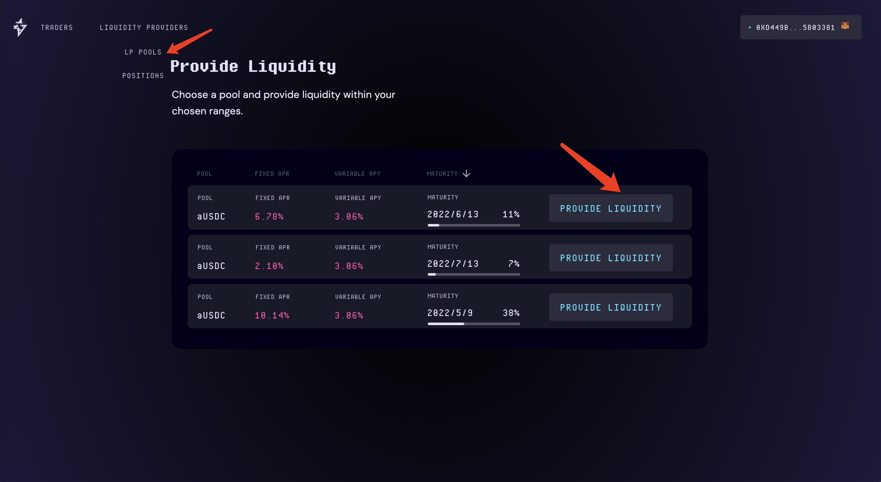881x482 pixels.
Task: Click the 6.78% fixed APR value
Action: (x=269, y=216)
